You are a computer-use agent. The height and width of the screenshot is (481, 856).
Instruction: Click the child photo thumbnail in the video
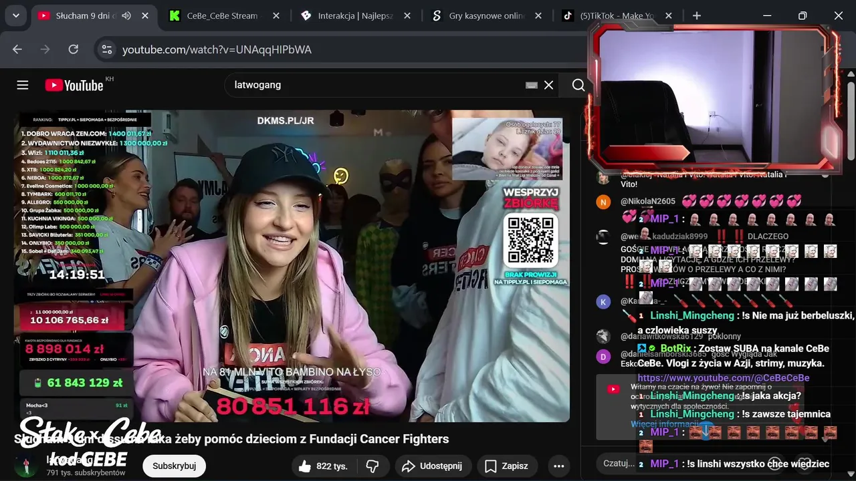coord(507,149)
